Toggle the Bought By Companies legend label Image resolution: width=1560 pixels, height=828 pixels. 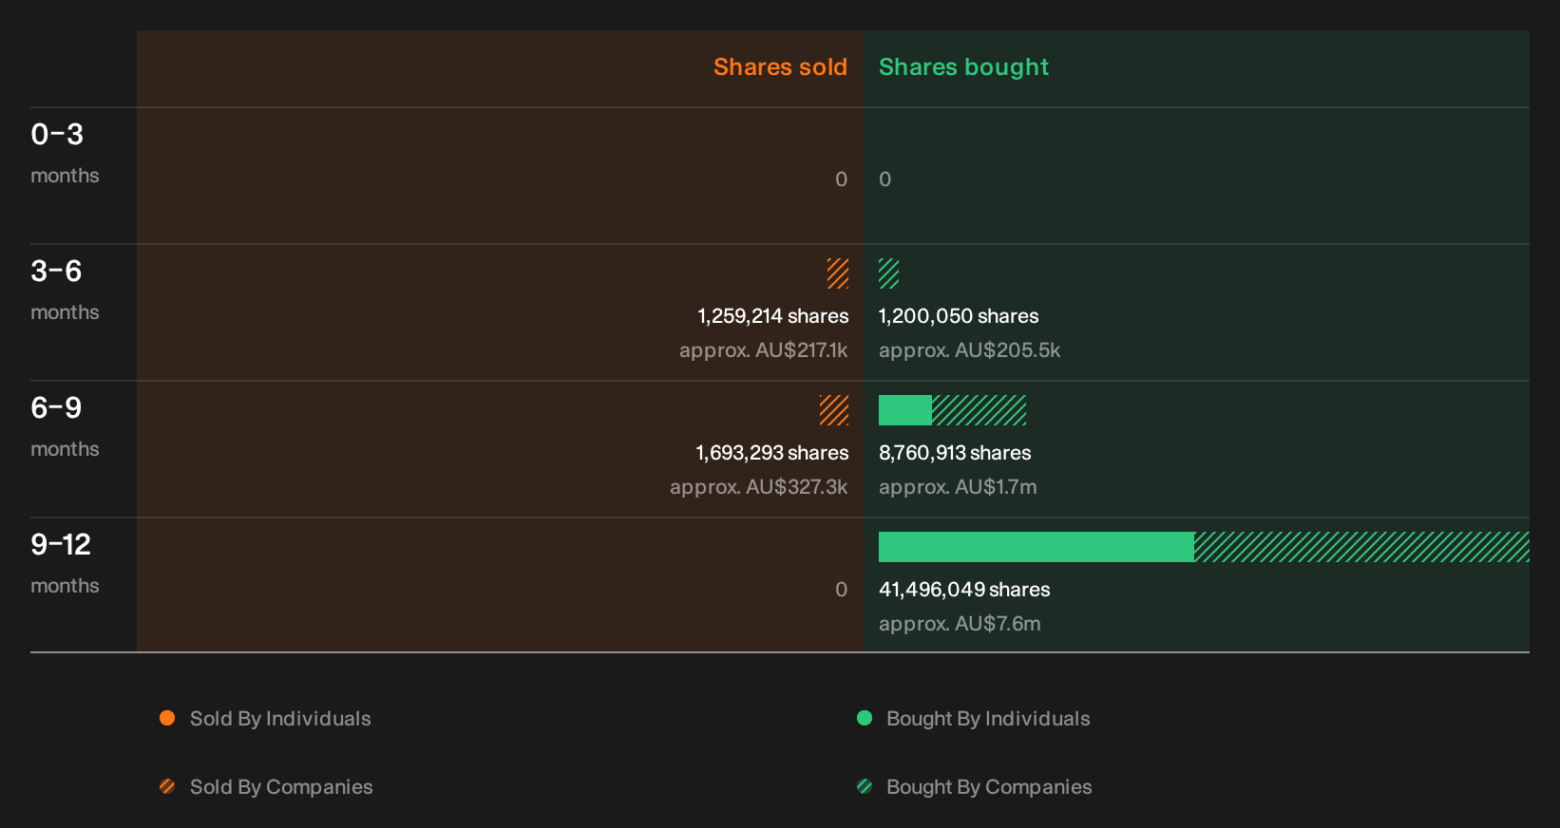pyautogui.click(x=989, y=787)
